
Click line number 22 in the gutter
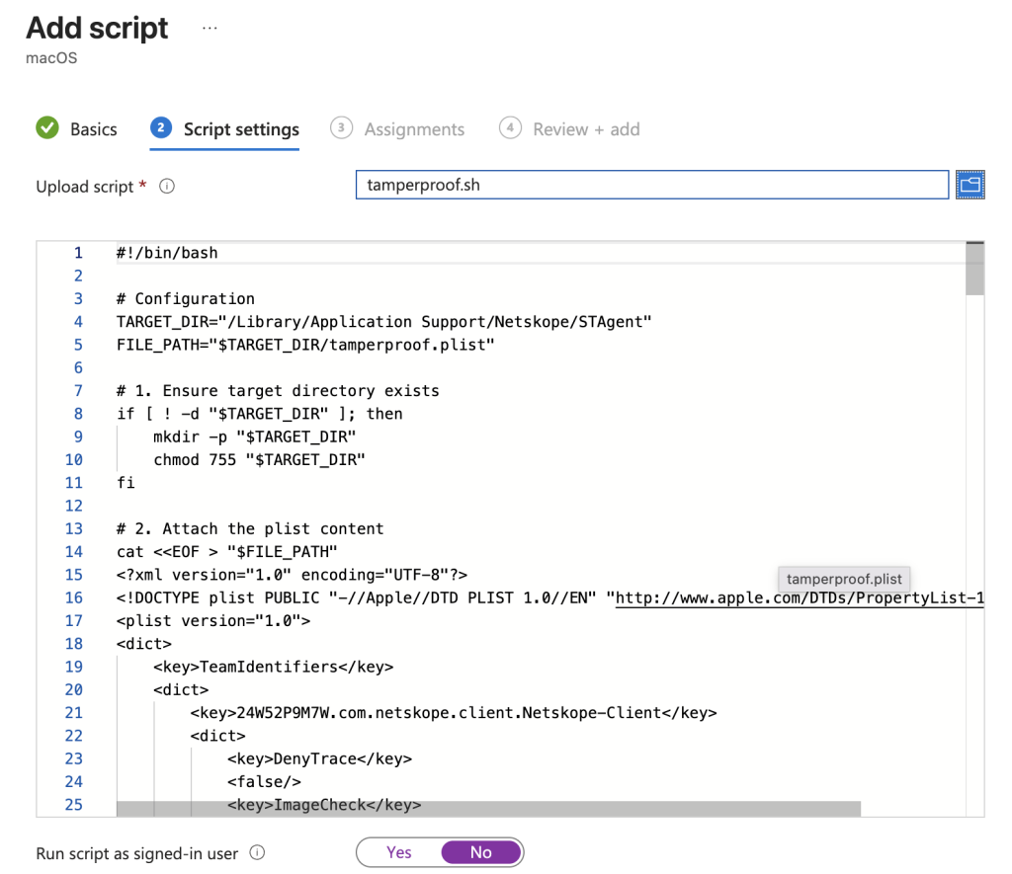pos(73,736)
